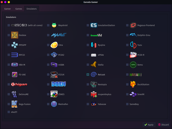Click the Kega Fusion icon
This screenshot has width=172, height=129.
coord(14,104)
